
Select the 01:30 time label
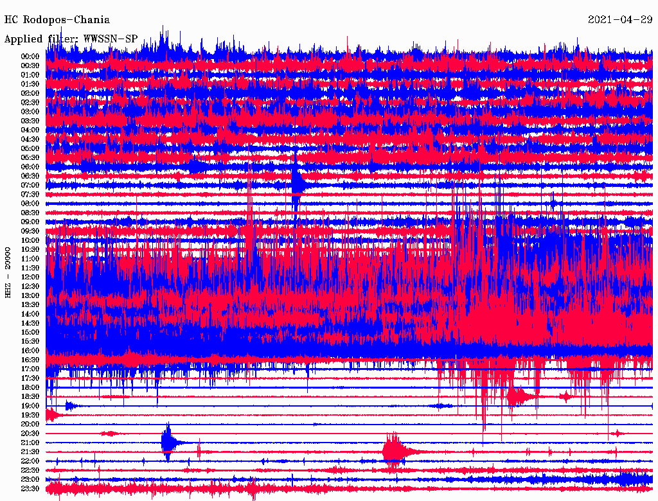(x=30, y=84)
